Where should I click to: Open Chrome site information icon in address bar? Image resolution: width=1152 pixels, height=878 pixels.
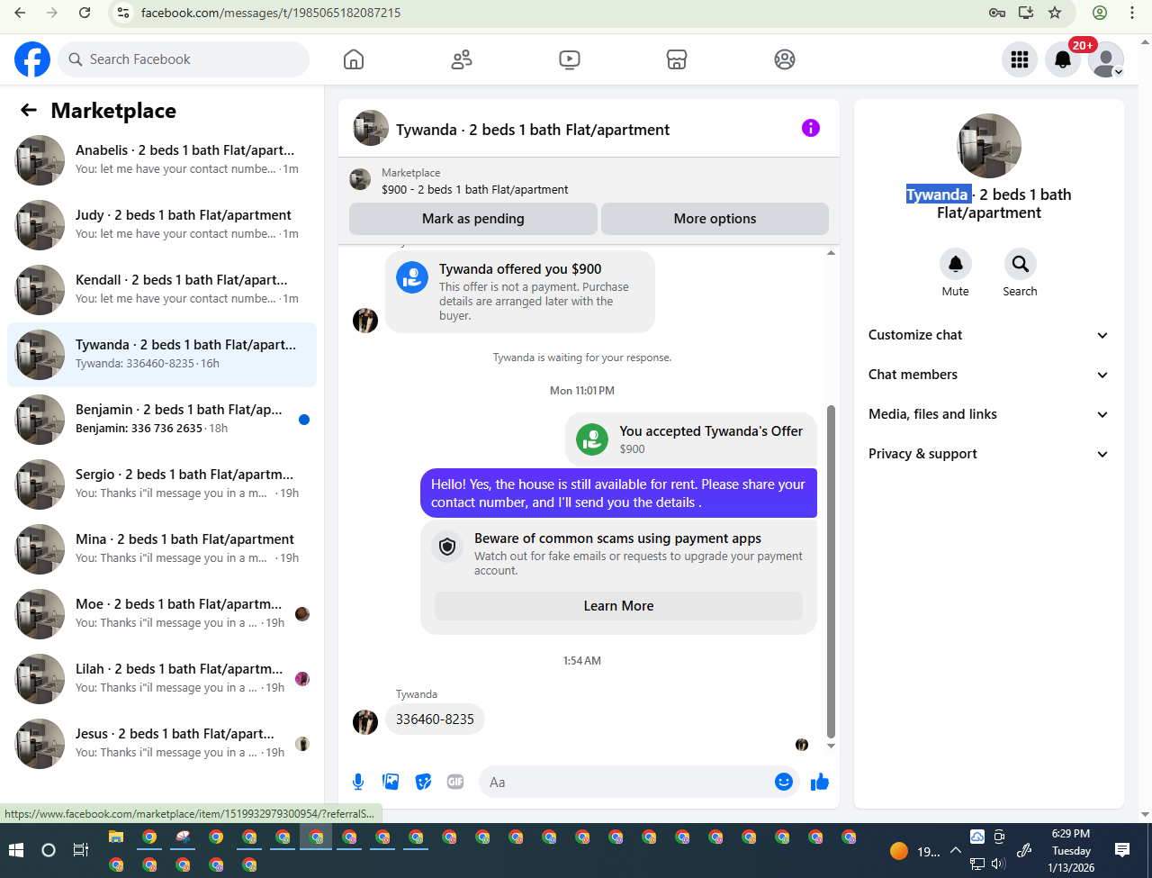(x=124, y=13)
